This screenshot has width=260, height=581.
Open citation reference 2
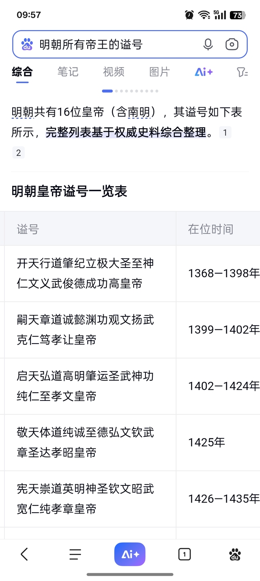[x=18, y=153]
